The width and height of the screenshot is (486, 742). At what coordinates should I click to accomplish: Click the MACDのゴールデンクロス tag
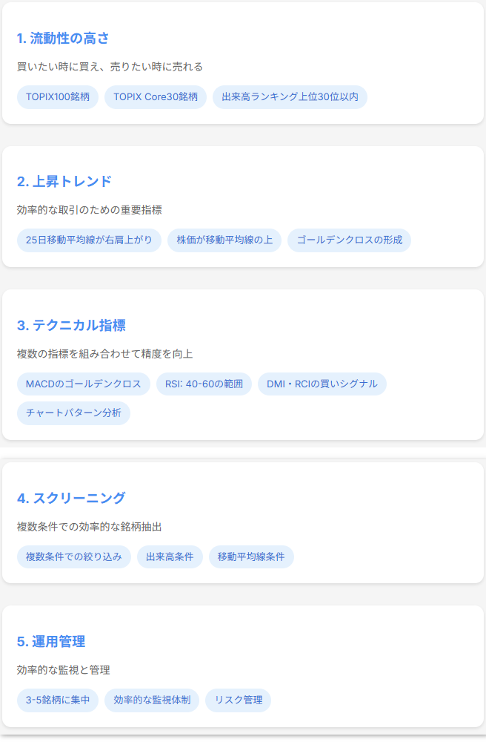pyautogui.click(x=84, y=384)
